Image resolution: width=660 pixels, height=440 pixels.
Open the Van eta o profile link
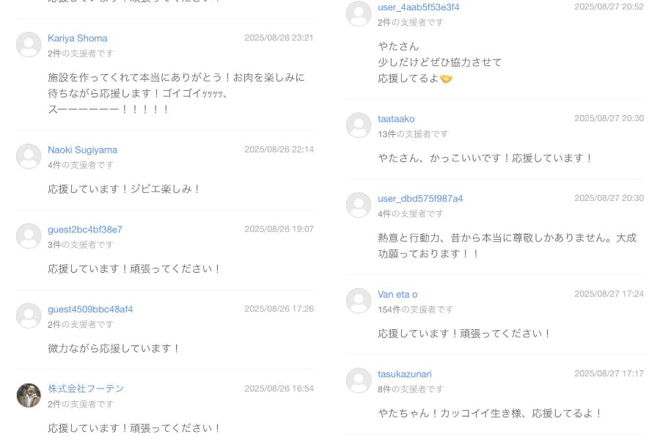[x=397, y=294]
